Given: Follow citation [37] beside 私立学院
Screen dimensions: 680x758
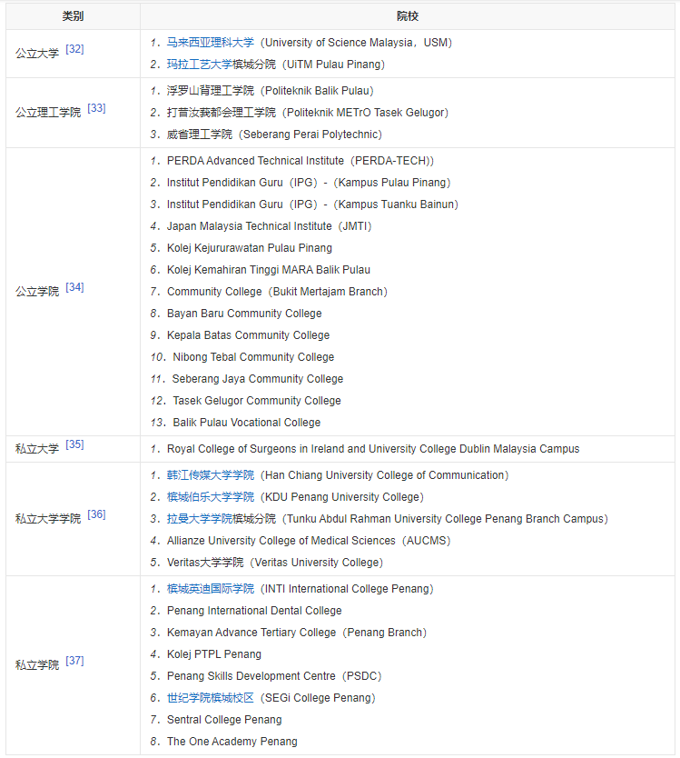Looking at the screenshot, I should tap(74, 661).
